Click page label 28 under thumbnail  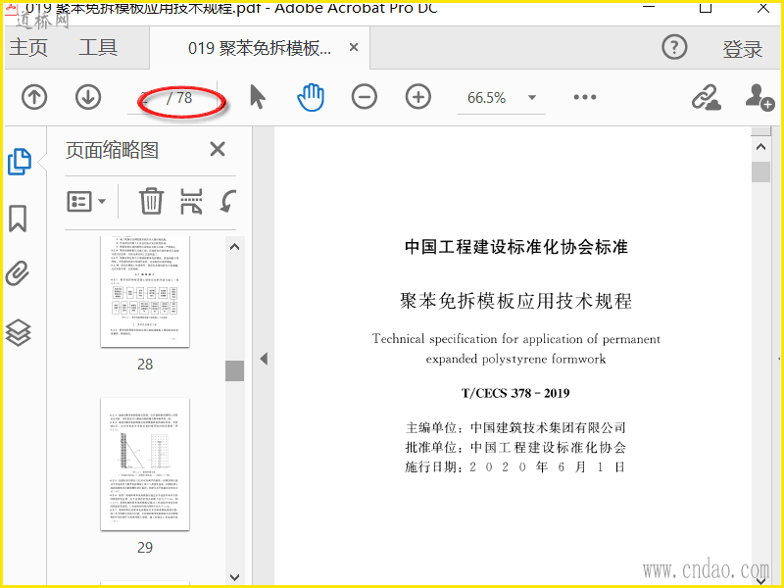pos(145,365)
